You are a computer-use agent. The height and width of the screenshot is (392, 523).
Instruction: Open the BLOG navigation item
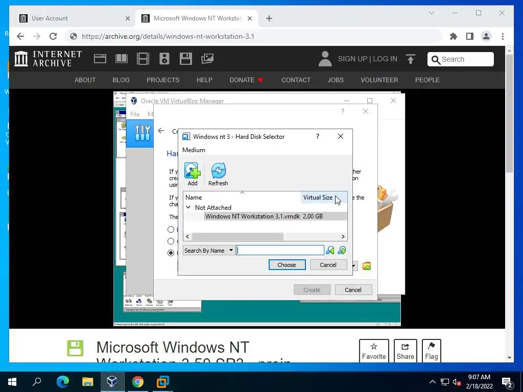pyautogui.click(x=121, y=80)
